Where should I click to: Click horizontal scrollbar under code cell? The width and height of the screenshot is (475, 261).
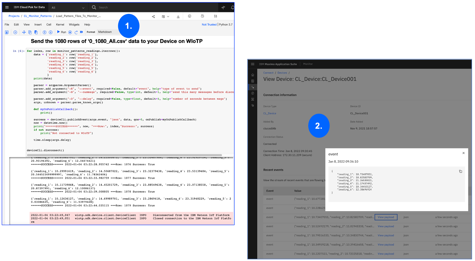(x=124, y=155)
